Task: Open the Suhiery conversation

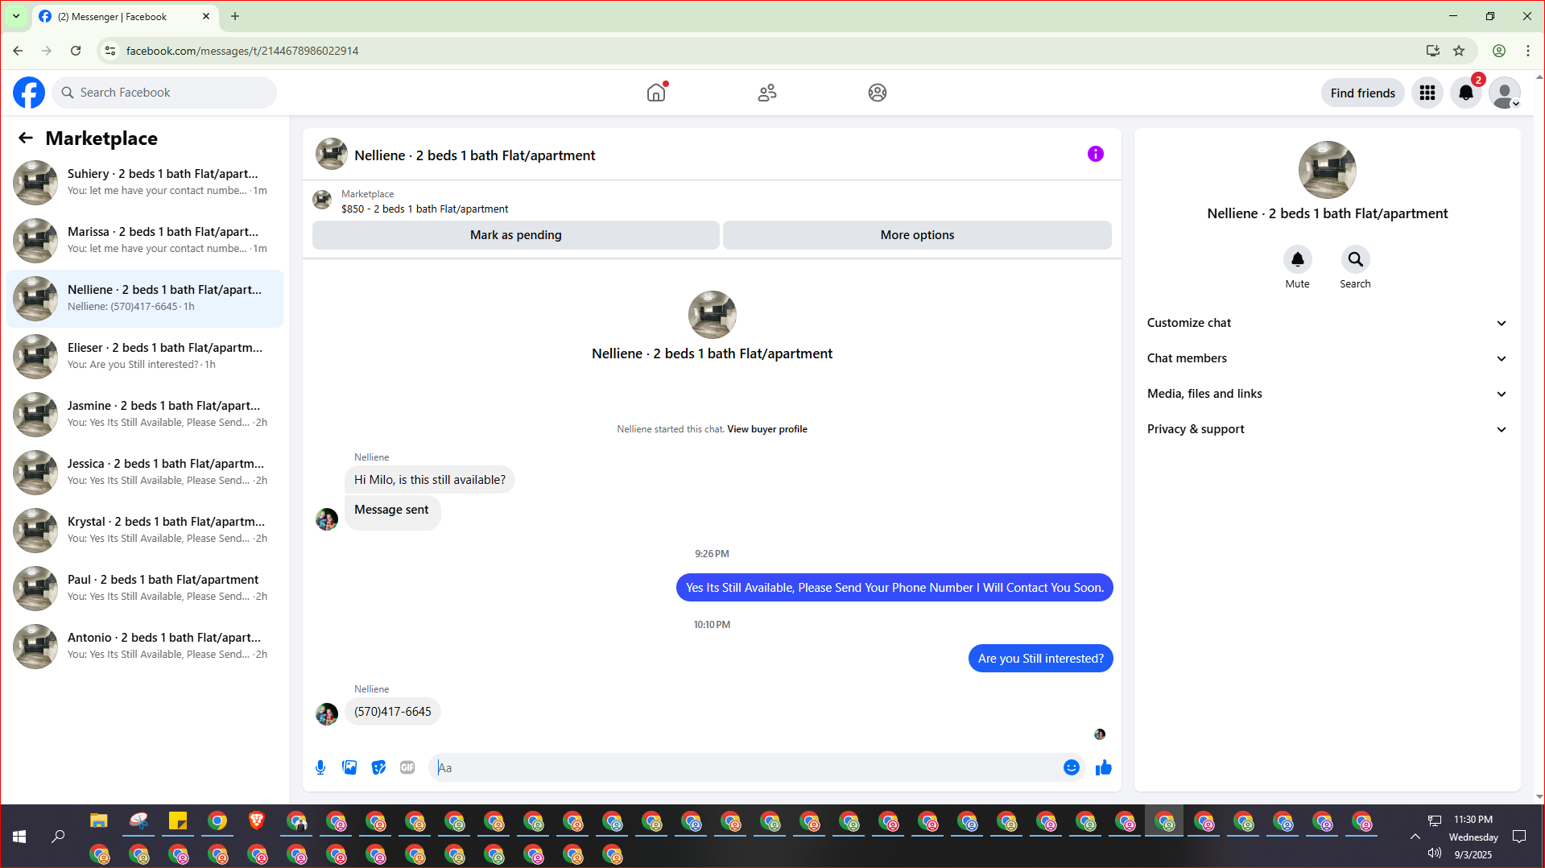Action: (145, 183)
